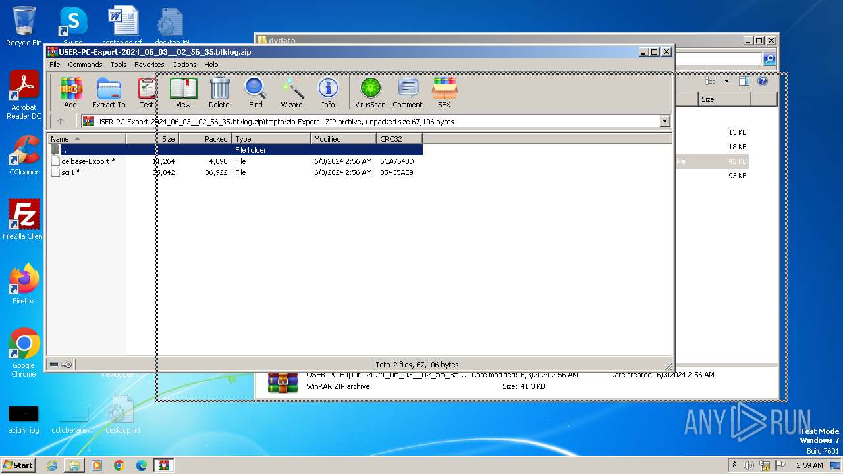Screen dimensions: 843x474
Task: Run VirusScan from toolbar
Action: click(370, 92)
